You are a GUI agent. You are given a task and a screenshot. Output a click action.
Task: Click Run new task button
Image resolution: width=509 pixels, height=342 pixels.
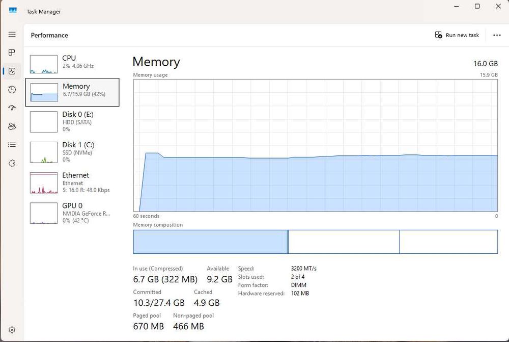click(457, 35)
